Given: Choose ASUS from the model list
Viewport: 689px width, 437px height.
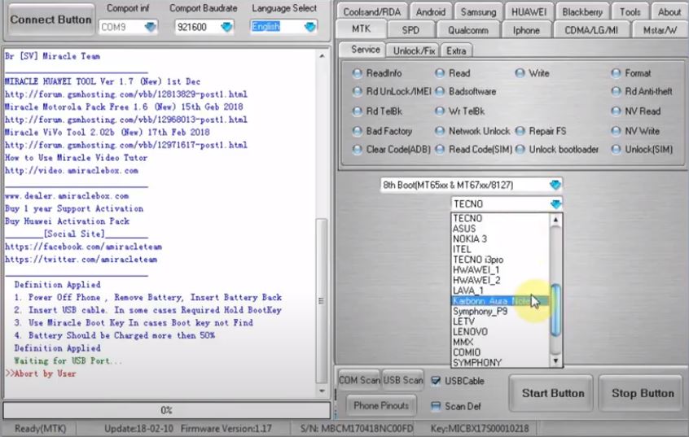Looking at the screenshot, I should click(x=501, y=229).
